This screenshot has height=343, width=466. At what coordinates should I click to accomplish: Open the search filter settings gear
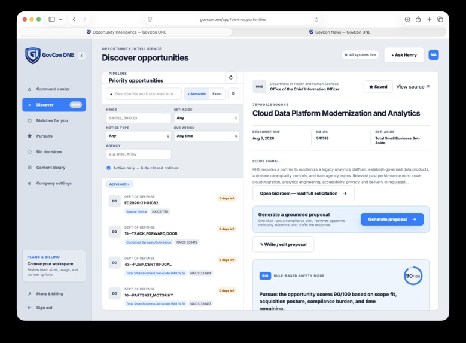click(233, 93)
